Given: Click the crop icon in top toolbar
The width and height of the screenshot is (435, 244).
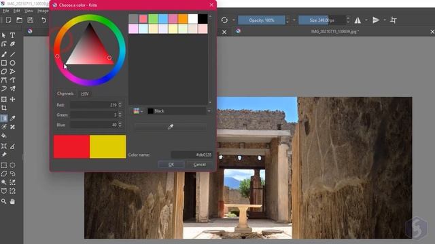Looking at the screenshot, I should coord(393,20).
